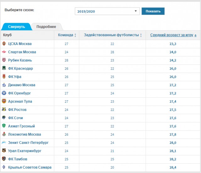Open the Урал Екатеринбург club link
Viewport: 201px width, 173px height.
coord(24,151)
